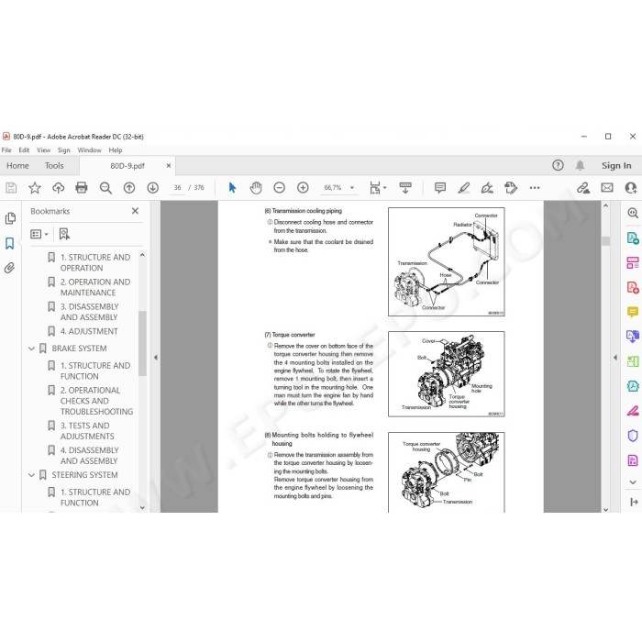This screenshot has height=642, width=642.
Task: Open the Help menu
Action: click(115, 150)
